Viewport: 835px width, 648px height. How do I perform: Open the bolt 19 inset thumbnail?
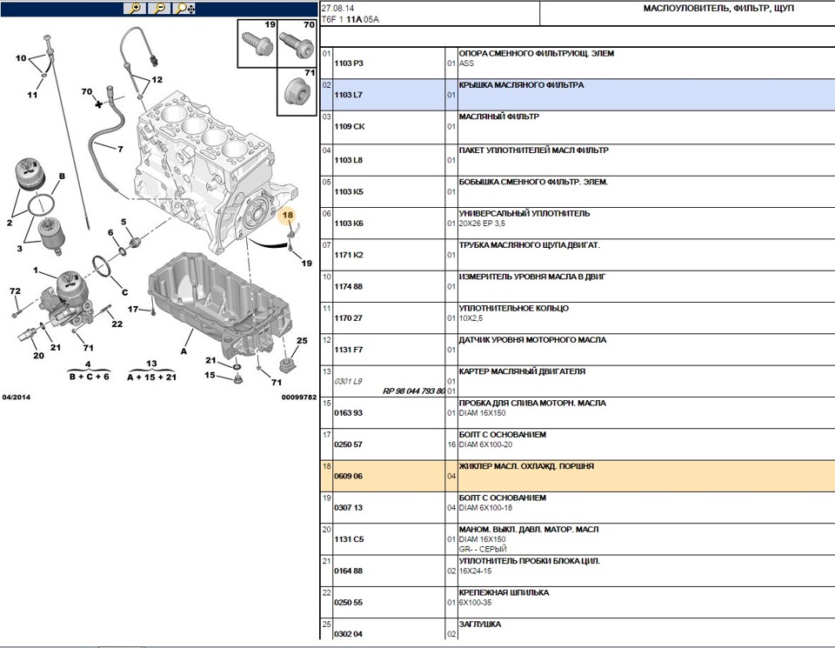[x=257, y=43]
